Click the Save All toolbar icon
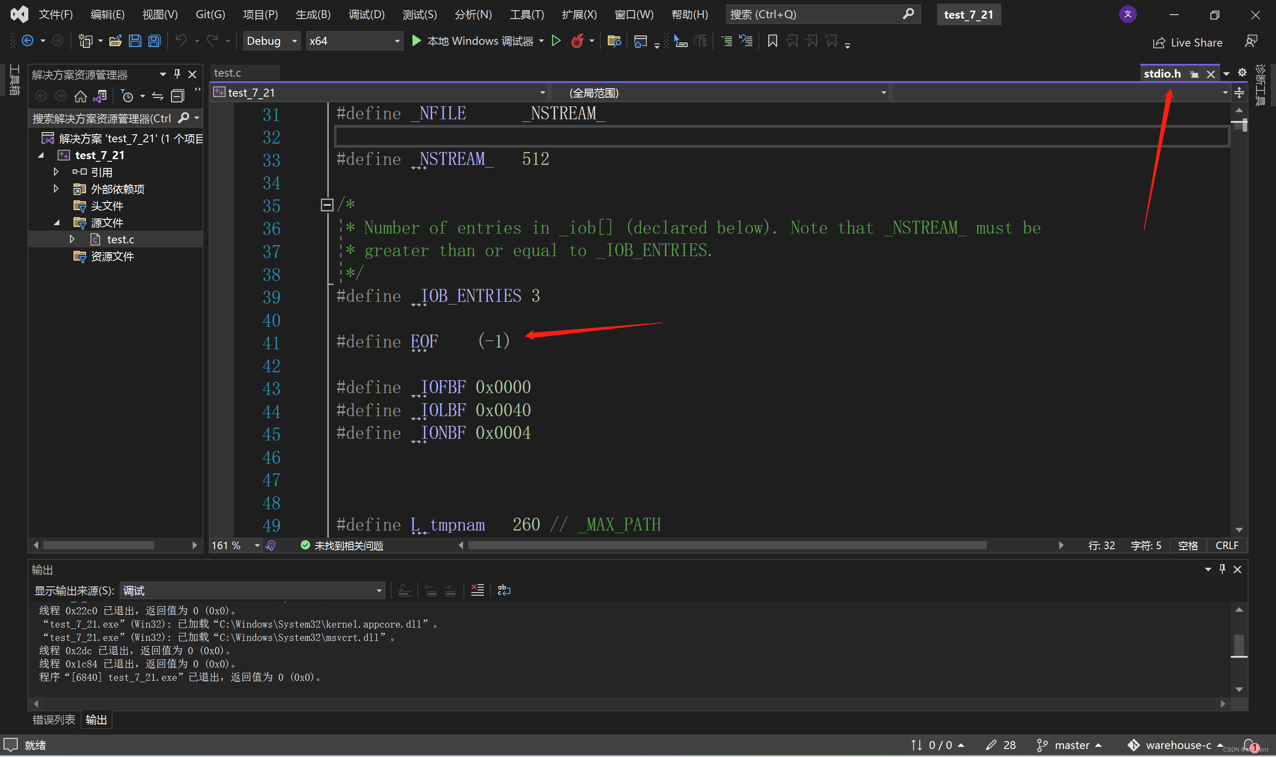Viewport: 1276px width, 757px height. (x=155, y=41)
